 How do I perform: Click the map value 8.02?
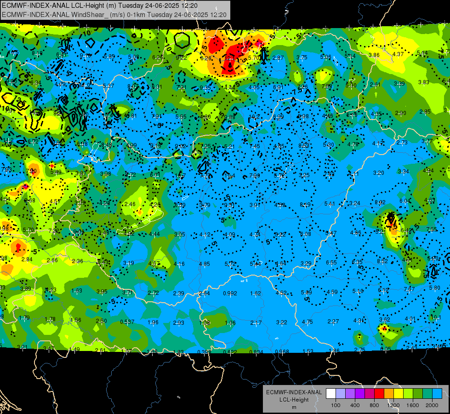tap(380, 202)
